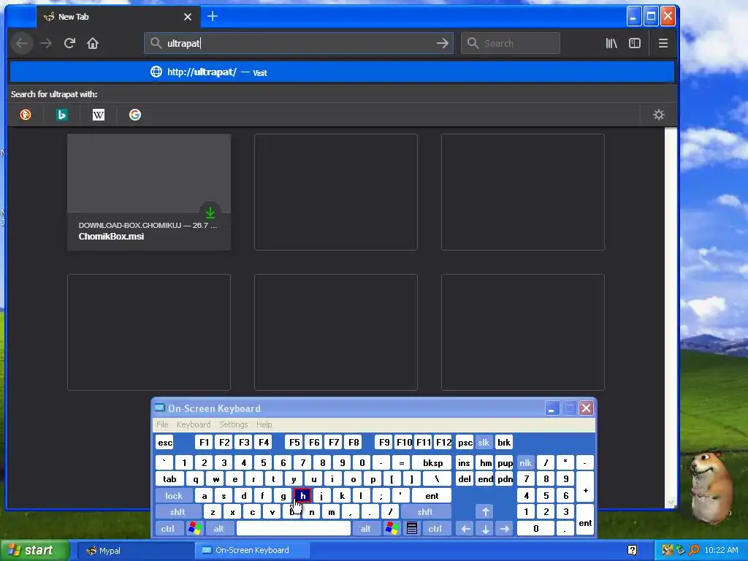Viewport: 748px width, 561px height.
Task: Click the clock showing 10:22 AM
Action: coord(721,551)
